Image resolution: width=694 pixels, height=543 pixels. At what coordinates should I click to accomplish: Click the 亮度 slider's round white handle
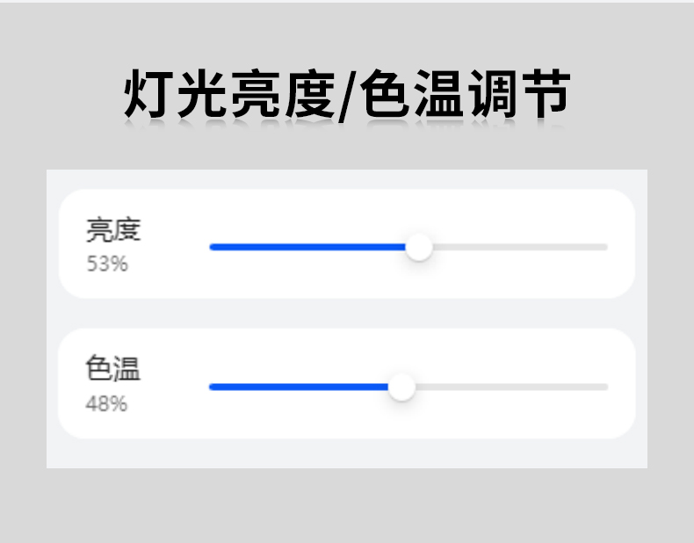coord(420,247)
